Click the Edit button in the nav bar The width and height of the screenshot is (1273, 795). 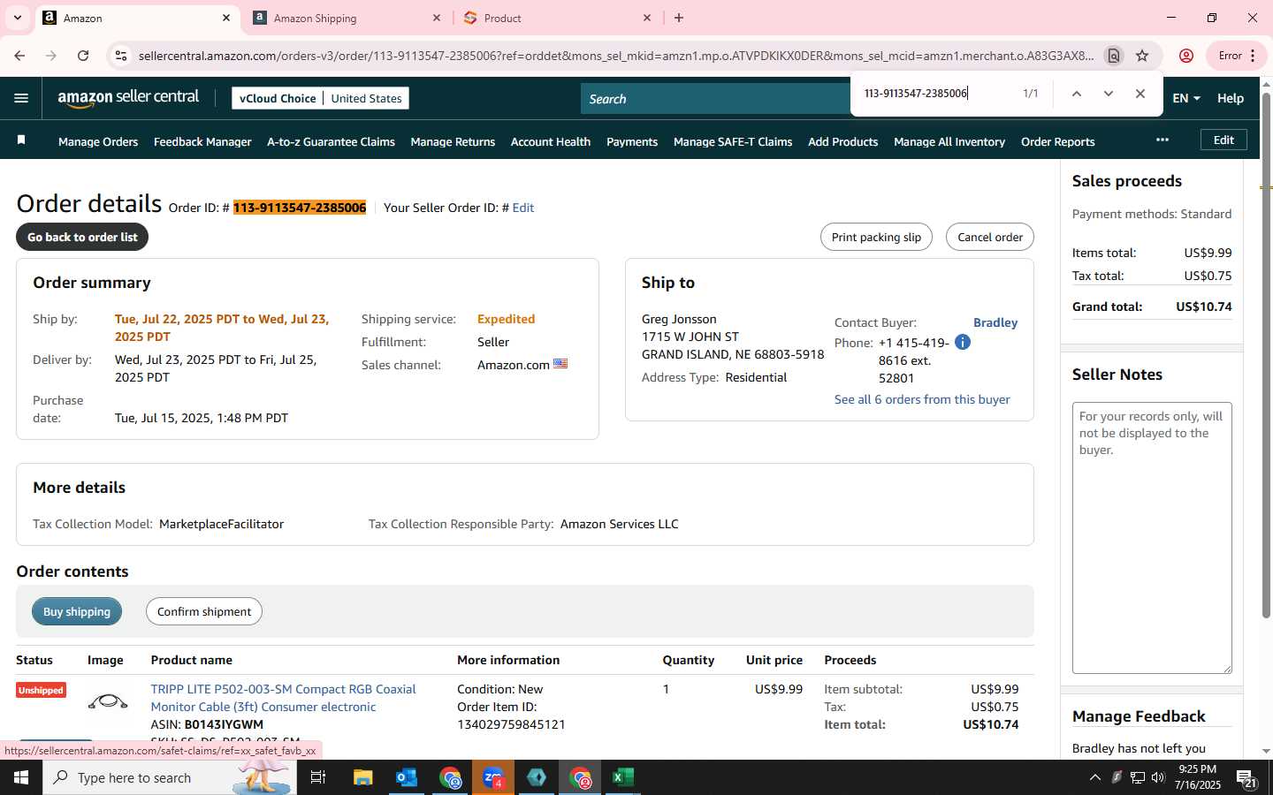(x=1223, y=140)
